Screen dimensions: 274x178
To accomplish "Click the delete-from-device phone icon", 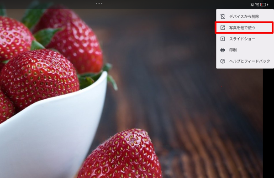I will click(223, 16).
